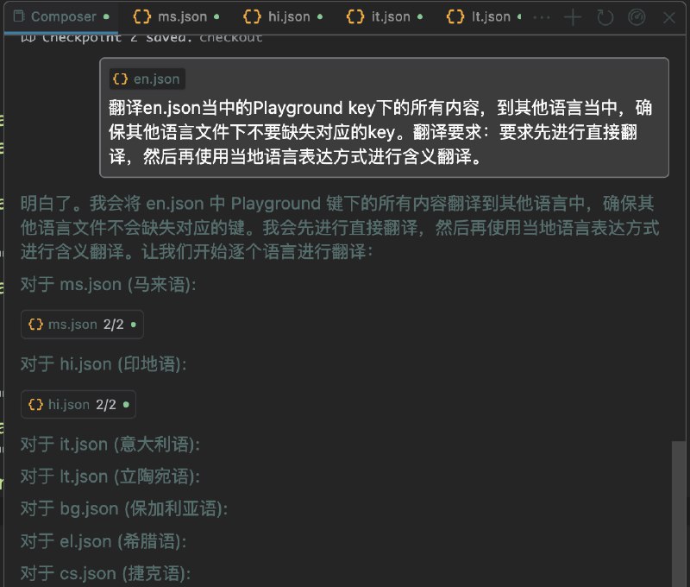Click the curly-brace icon on hi.json tab
This screenshot has width=690, height=587.
click(x=252, y=16)
